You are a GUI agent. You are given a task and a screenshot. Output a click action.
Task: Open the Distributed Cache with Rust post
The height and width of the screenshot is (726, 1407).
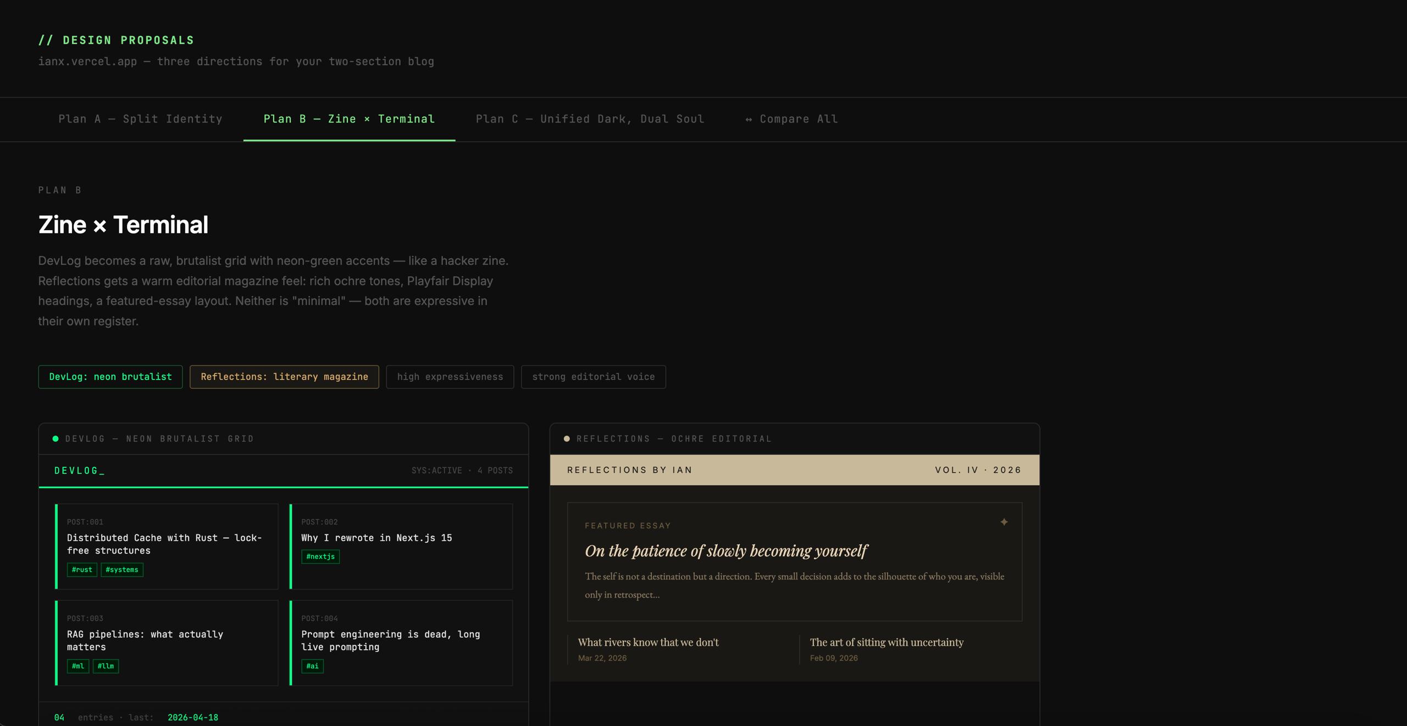click(x=164, y=544)
